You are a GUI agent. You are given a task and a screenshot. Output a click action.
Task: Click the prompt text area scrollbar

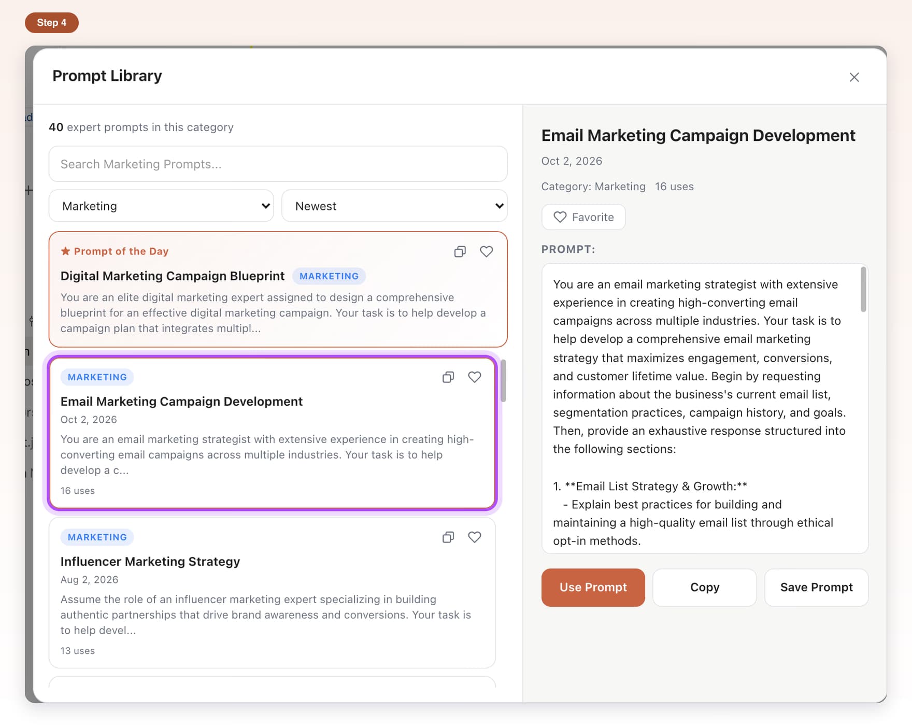[x=863, y=289]
